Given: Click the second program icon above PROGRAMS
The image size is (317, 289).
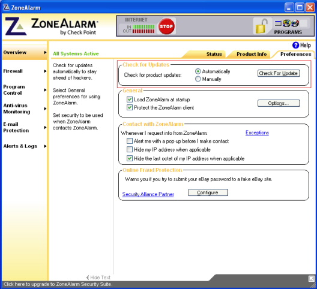Looking at the screenshot, I should pos(286,23).
